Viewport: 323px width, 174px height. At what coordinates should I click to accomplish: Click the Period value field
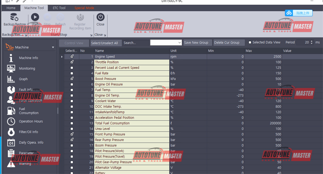pyautogui.click(x=304, y=42)
